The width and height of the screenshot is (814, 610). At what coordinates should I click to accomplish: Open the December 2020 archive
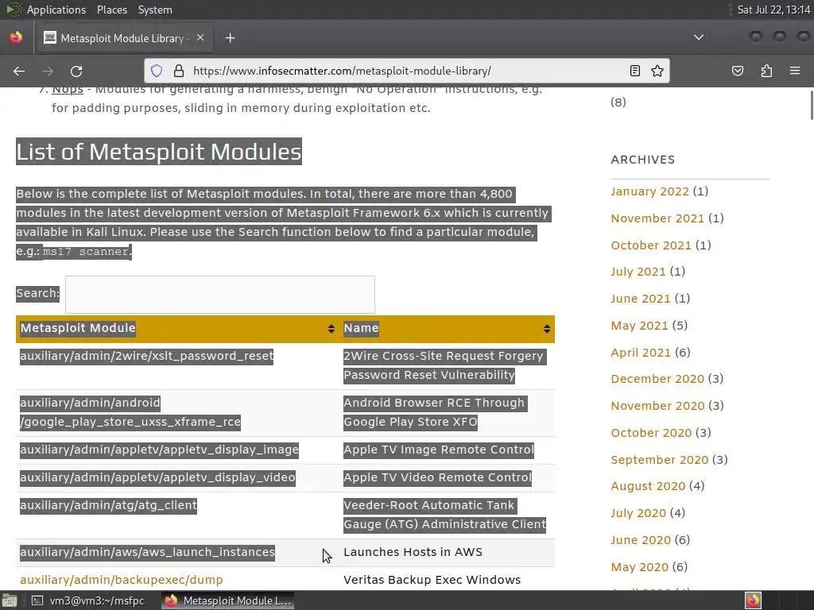pos(657,379)
